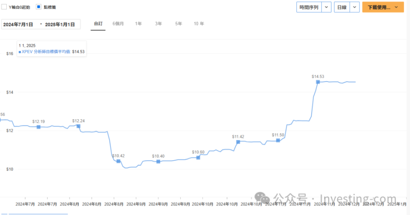
Task: Click the $10 y-axis label
Action: pyautogui.click(x=10, y=169)
